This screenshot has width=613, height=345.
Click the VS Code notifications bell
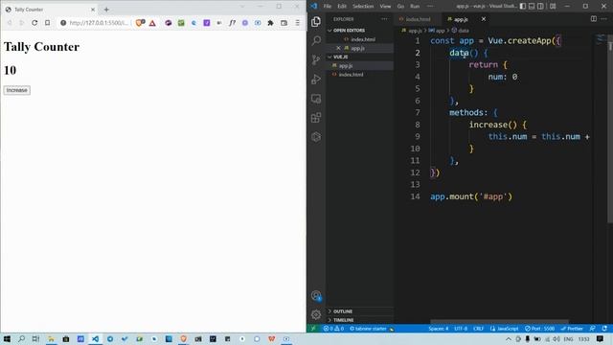click(x=604, y=329)
